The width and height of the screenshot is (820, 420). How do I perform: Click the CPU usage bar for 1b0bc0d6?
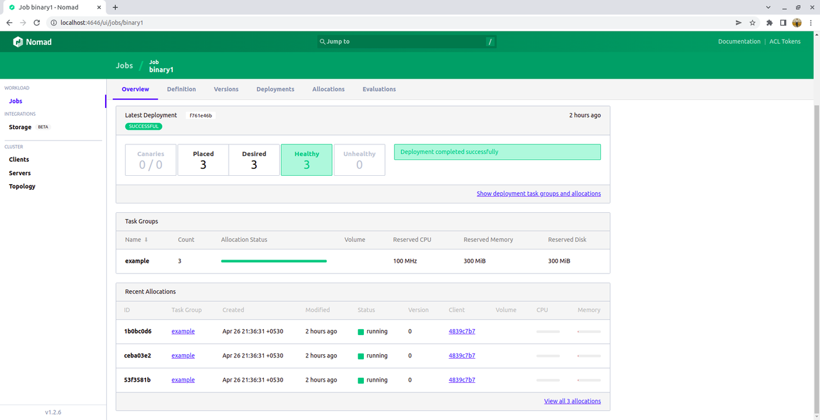[x=548, y=332]
